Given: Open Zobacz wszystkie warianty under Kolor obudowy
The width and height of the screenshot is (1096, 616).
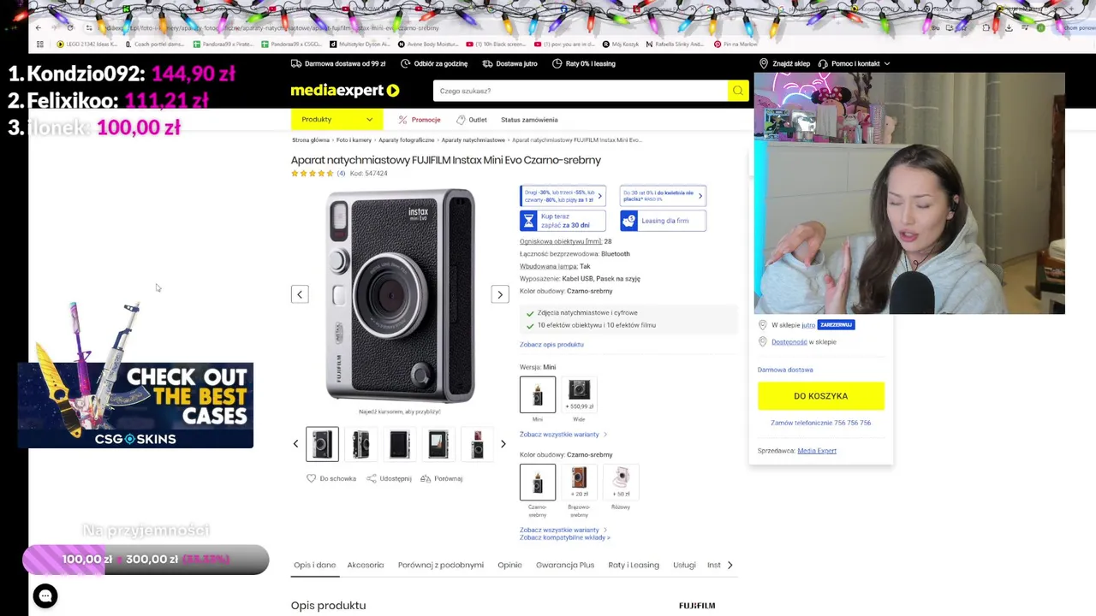Looking at the screenshot, I should pos(563,530).
